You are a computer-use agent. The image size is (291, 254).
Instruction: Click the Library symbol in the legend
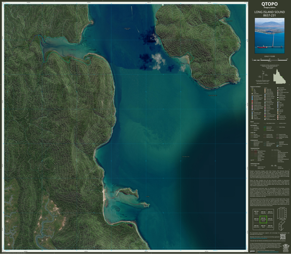coord(265,112)
